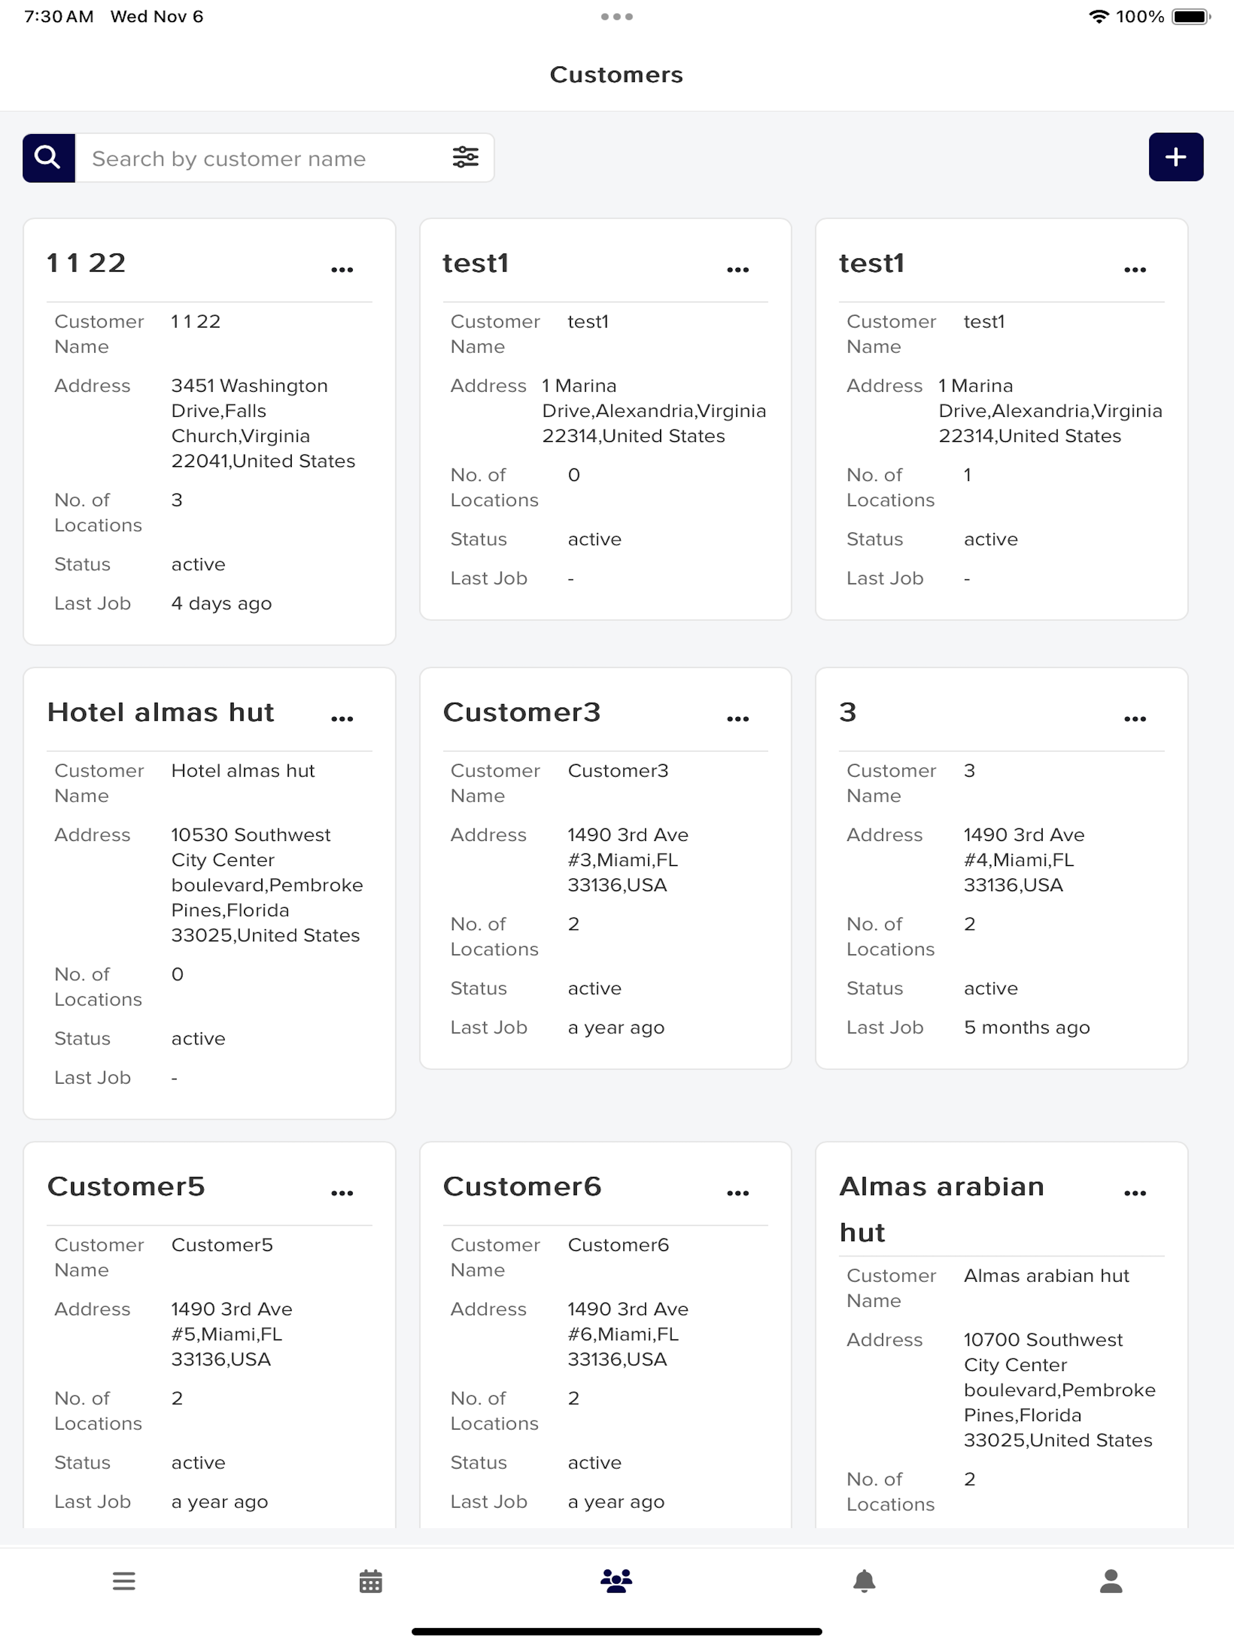Click the 7:30 AM clock in status bar

(59, 16)
